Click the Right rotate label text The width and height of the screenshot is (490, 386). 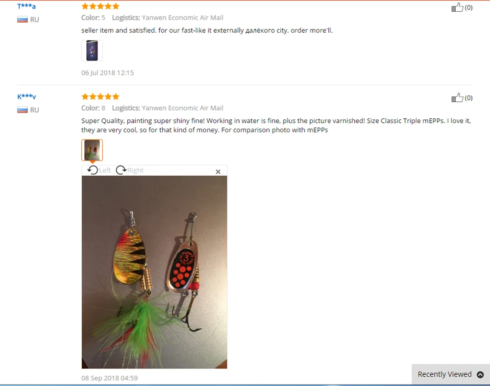click(x=135, y=170)
